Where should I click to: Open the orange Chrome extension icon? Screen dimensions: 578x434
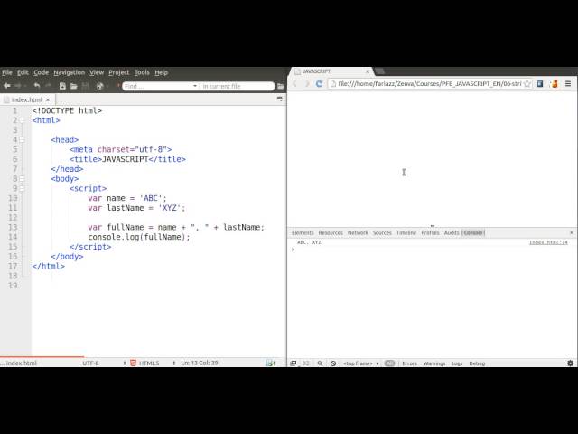pos(554,84)
